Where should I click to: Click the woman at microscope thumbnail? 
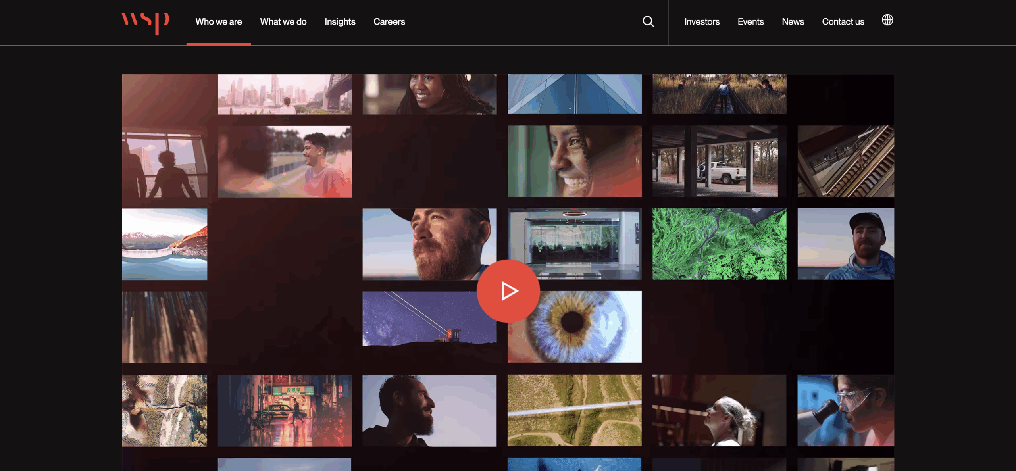846,411
